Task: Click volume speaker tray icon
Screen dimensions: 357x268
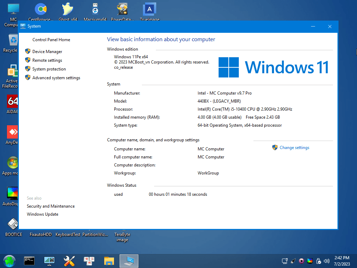Action: pos(327,261)
